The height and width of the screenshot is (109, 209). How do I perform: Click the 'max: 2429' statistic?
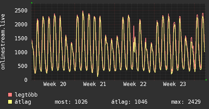click(186, 102)
